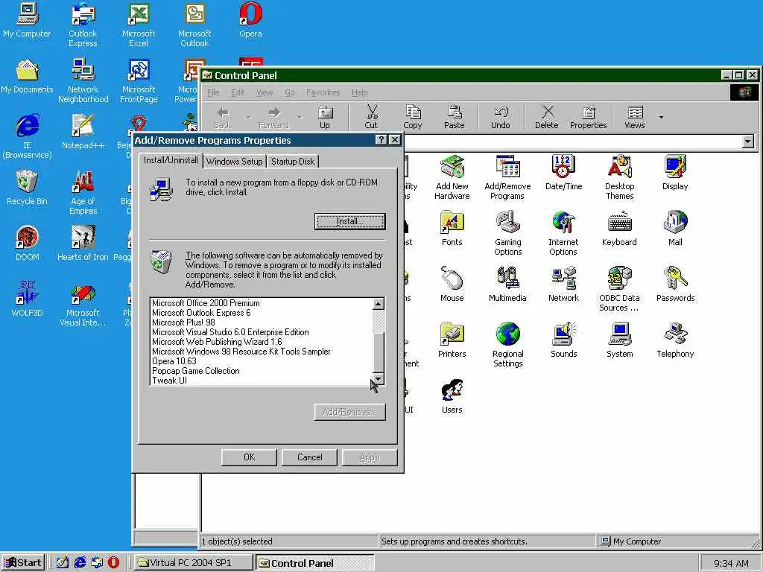This screenshot has width=763, height=572.
Task: Open the System icon
Action: click(619, 340)
